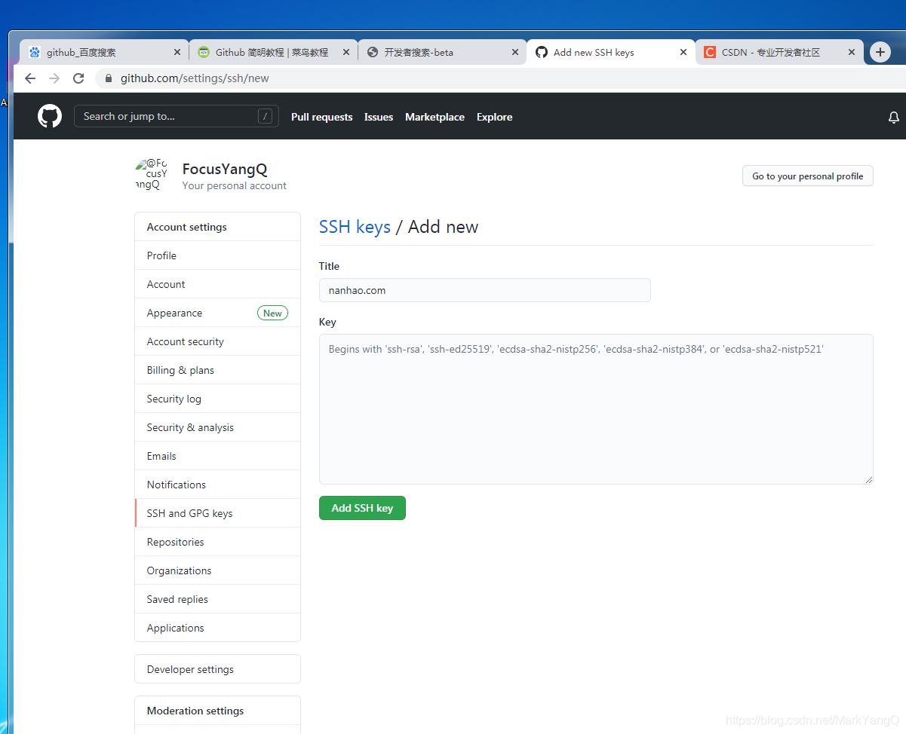Click the New badge beside Appearance
This screenshot has width=906, height=734.
click(x=272, y=313)
